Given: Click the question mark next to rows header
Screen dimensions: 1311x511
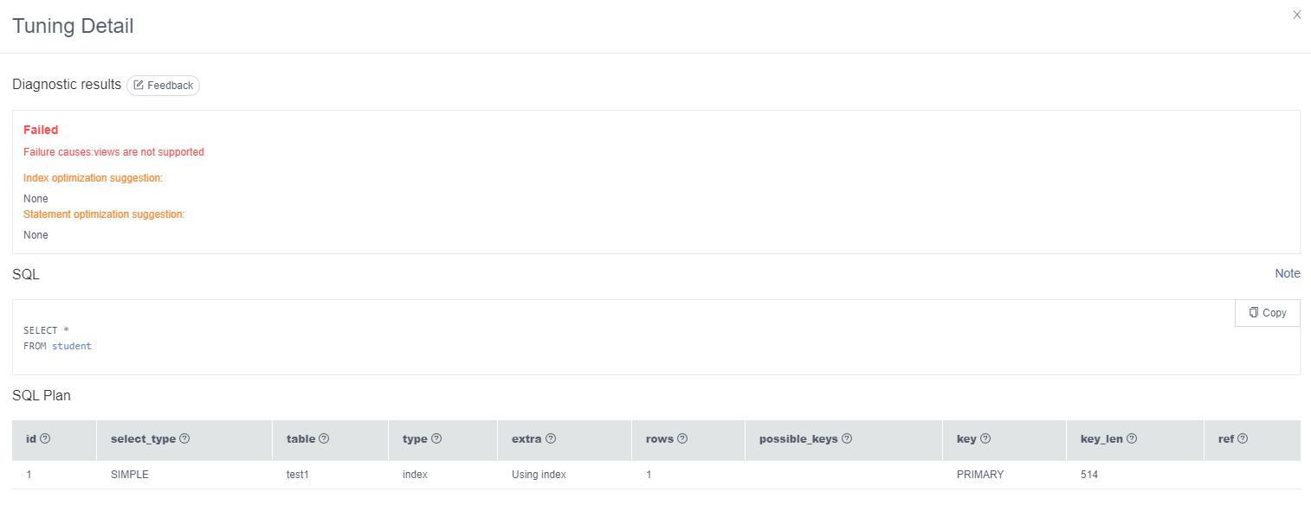Looking at the screenshot, I should pyautogui.click(x=682, y=438).
